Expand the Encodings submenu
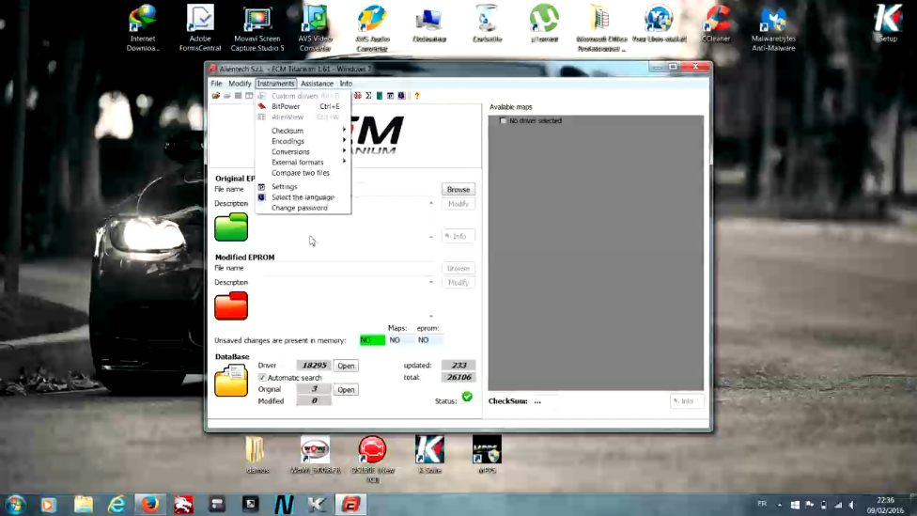This screenshot has height=516, width=917. point(303,141)
